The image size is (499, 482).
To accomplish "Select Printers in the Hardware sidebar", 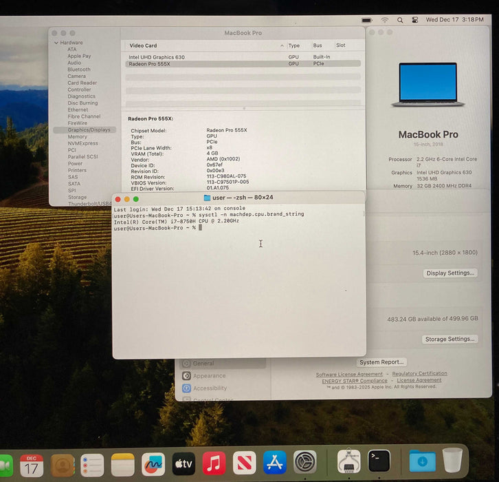I will point(77,170).
